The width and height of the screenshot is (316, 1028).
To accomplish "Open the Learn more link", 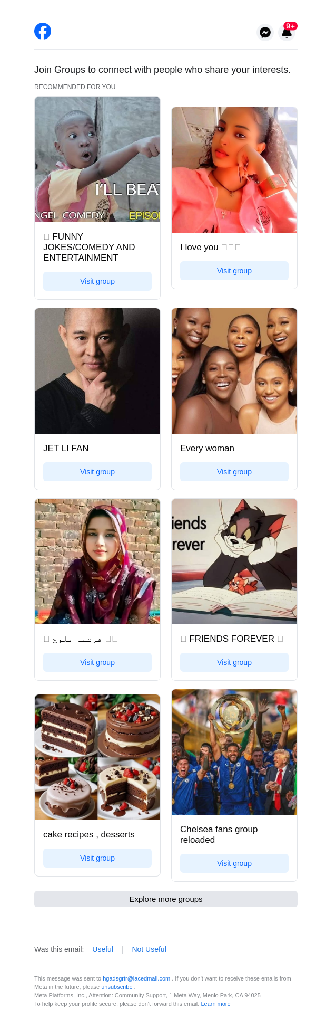I will click(x=215, y=1004).
